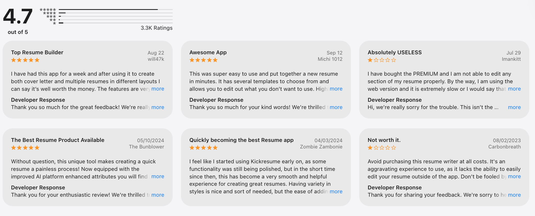Image resolution: width=535 pixels, height=216 pixels.
Task: Click the five stars on The Best Resume Product Available
Action: click(25, 147)
